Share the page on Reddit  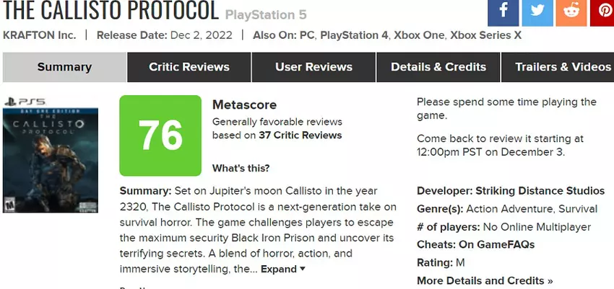click(571, 12)
